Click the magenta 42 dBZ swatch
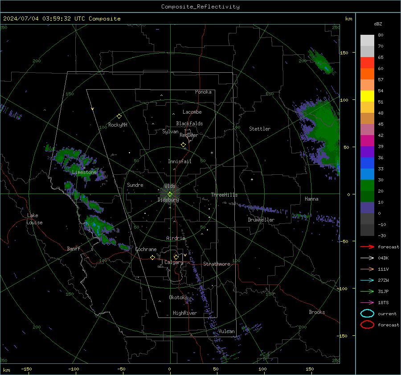 click(x=367, y=141)
